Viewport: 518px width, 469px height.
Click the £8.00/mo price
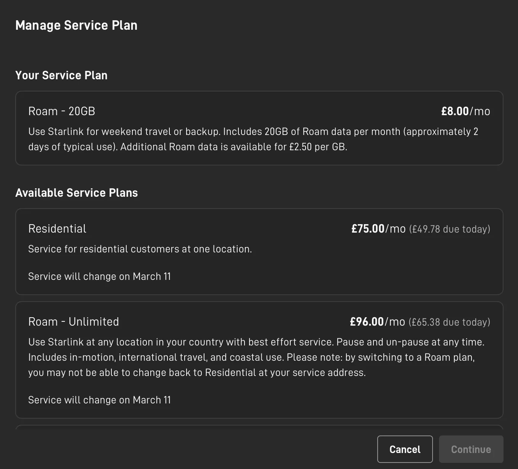click(x=465, y=111)
